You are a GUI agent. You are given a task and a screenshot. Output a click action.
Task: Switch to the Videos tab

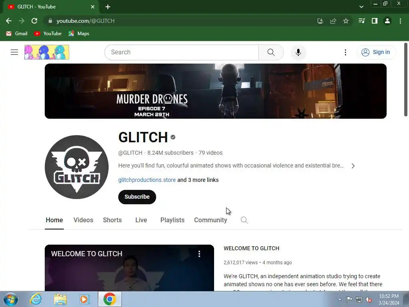pos(83,220)
